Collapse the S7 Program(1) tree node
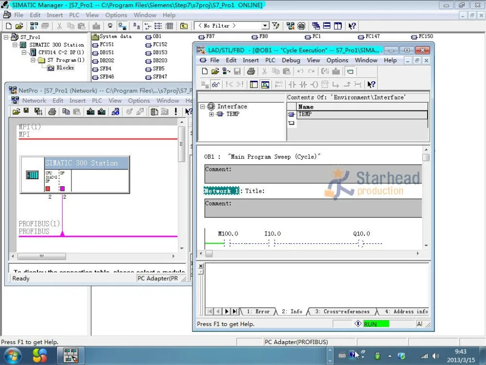Viewport: 486px width, 365px height. [x=33, y=60]
